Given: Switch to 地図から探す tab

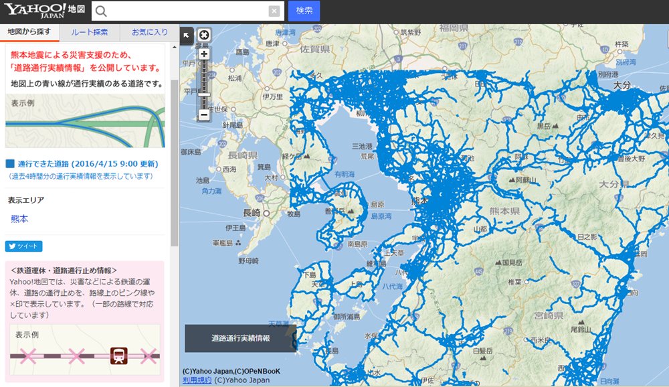Looking at the screenshot, I should (29, 32).
